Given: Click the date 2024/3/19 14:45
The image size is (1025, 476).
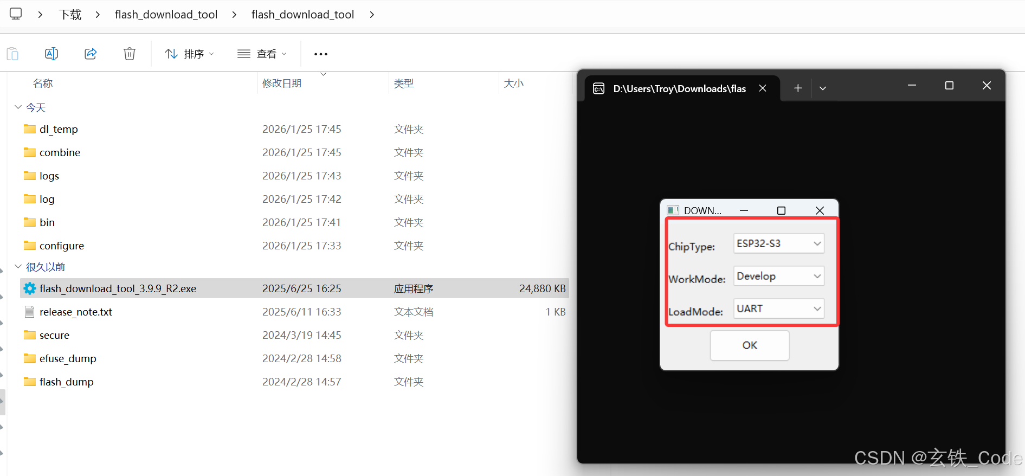Looking at the screenshot, I should click(x=302, y=335).
